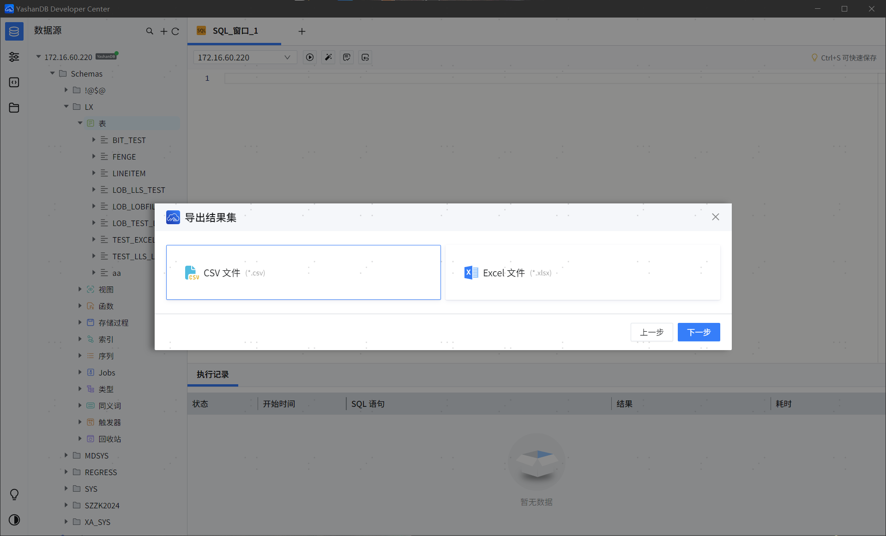Expand the !@$@ schema
This screenshot has width=886, height=536.
click(x=66, y=90)
